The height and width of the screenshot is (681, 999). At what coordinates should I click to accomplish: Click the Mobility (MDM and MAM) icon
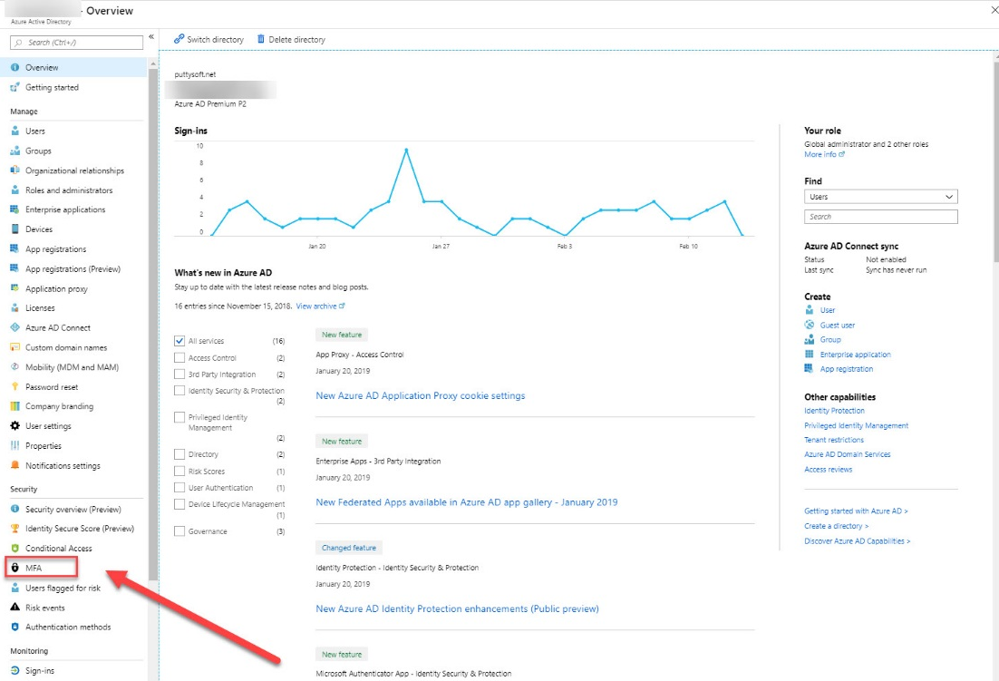coord(15,367)
